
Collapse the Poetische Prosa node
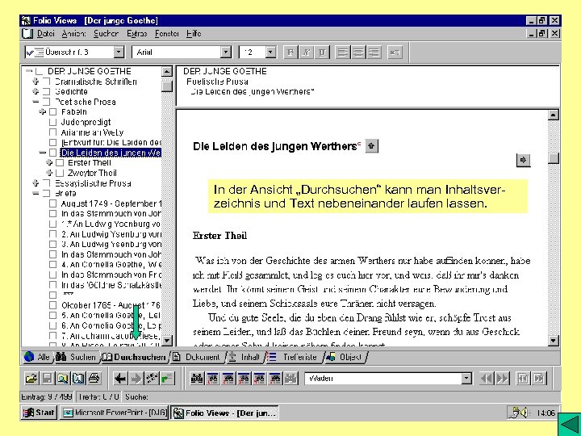tap(36, 102)
